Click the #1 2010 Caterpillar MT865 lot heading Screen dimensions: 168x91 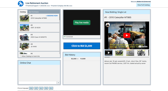tap(118, 17)
